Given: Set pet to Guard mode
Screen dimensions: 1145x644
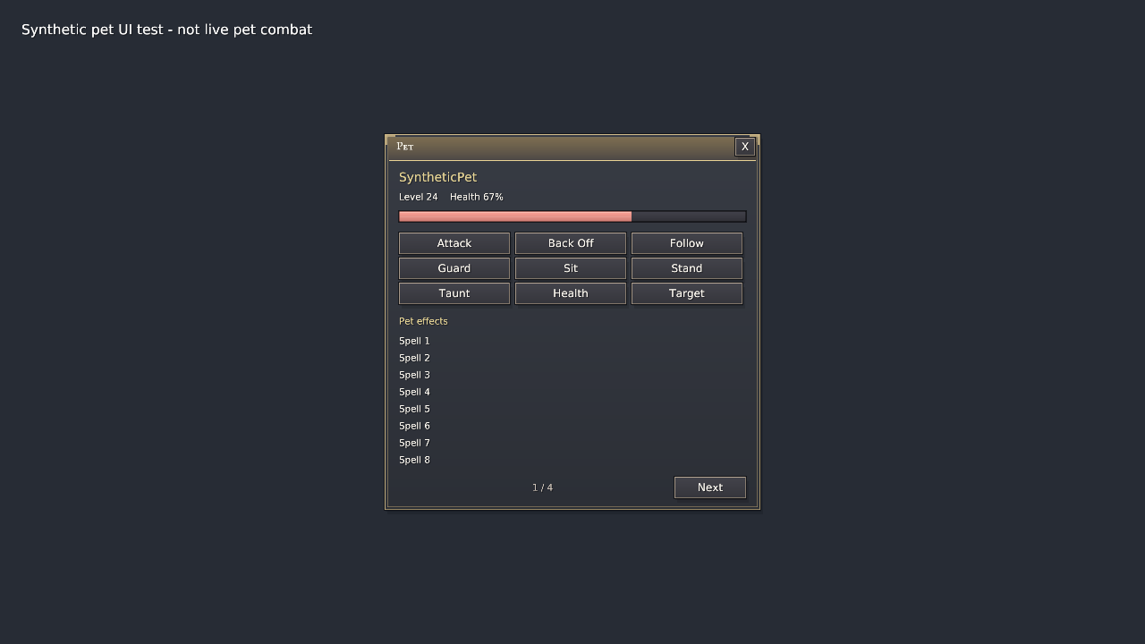Looking at the screenshot, I should [x=454, y=268].
